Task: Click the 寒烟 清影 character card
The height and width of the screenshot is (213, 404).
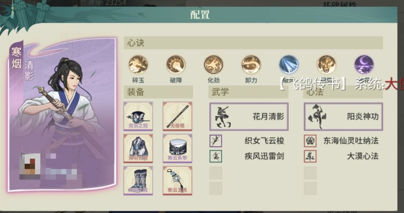Action: pos(62,115)
